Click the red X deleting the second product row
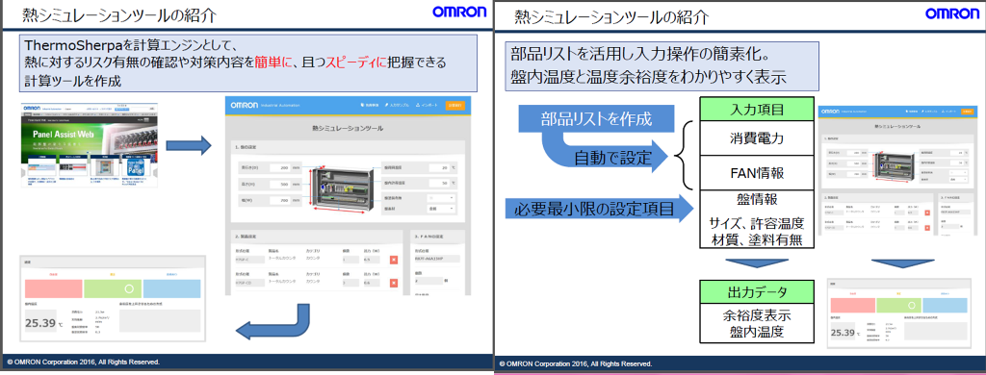 [x=394, y=284]
